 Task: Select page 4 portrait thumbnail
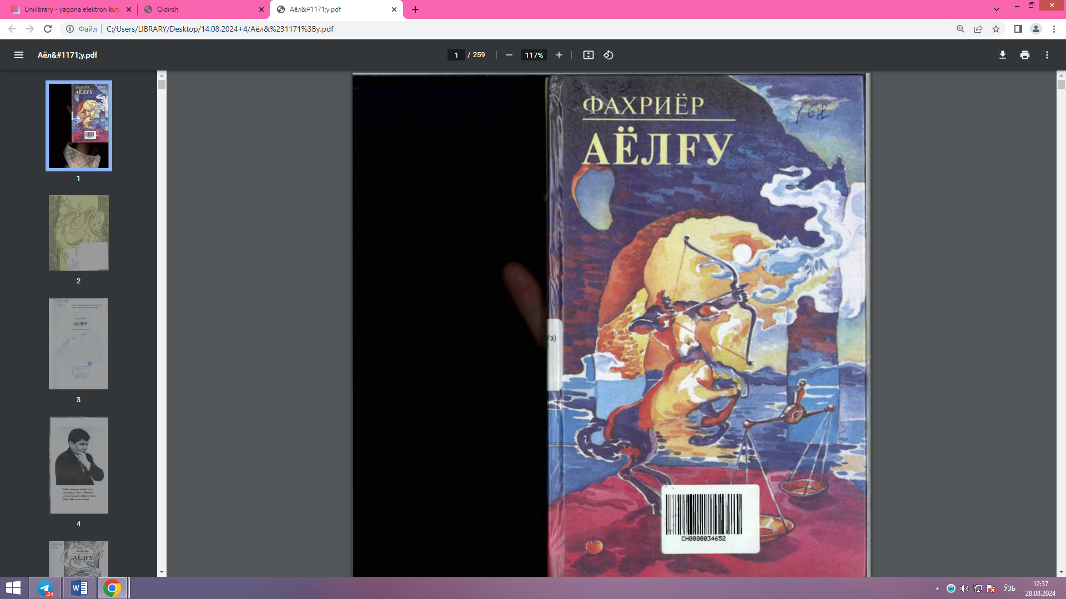(x=79, y=465)
